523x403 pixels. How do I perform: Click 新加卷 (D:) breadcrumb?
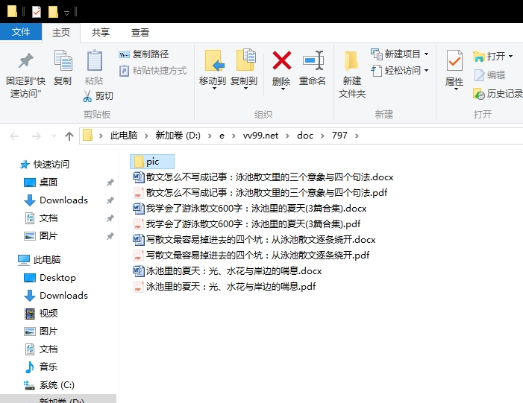coord(178,136)
